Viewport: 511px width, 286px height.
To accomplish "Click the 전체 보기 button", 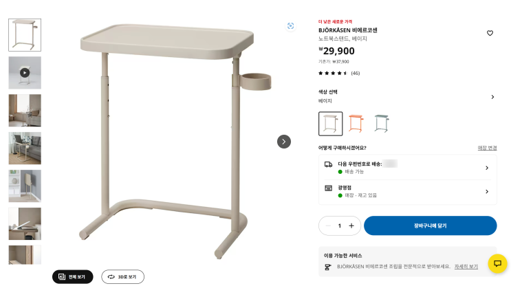I will click(72, 276).
